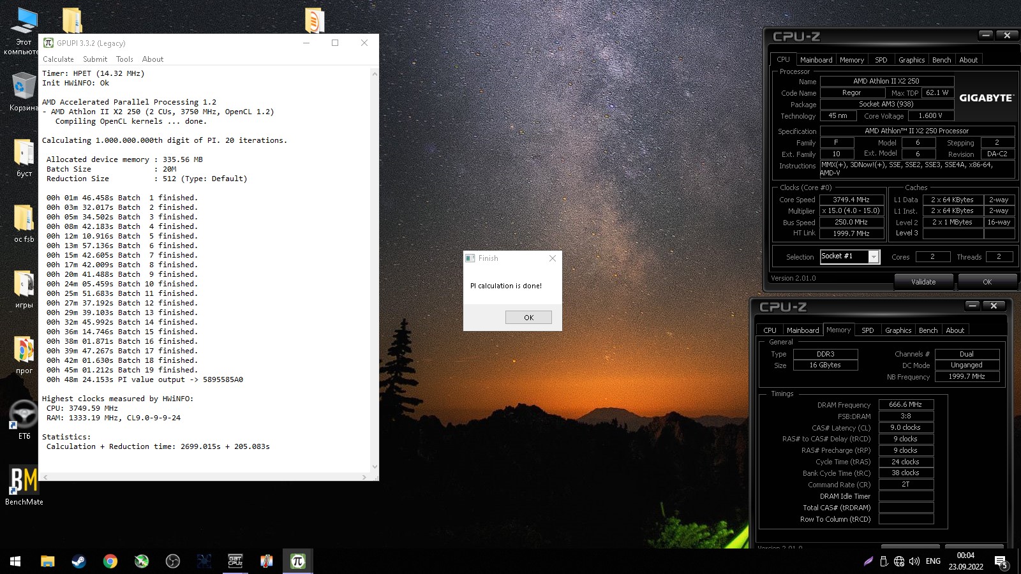Click the GPUPI vertical scrollbar up arrow
The height and width of the screenshot is (574, 1021).
point(375,74)
